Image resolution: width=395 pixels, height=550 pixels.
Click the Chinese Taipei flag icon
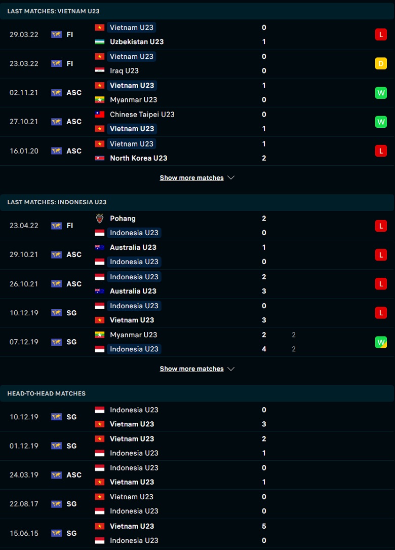[x=100, y=115]
